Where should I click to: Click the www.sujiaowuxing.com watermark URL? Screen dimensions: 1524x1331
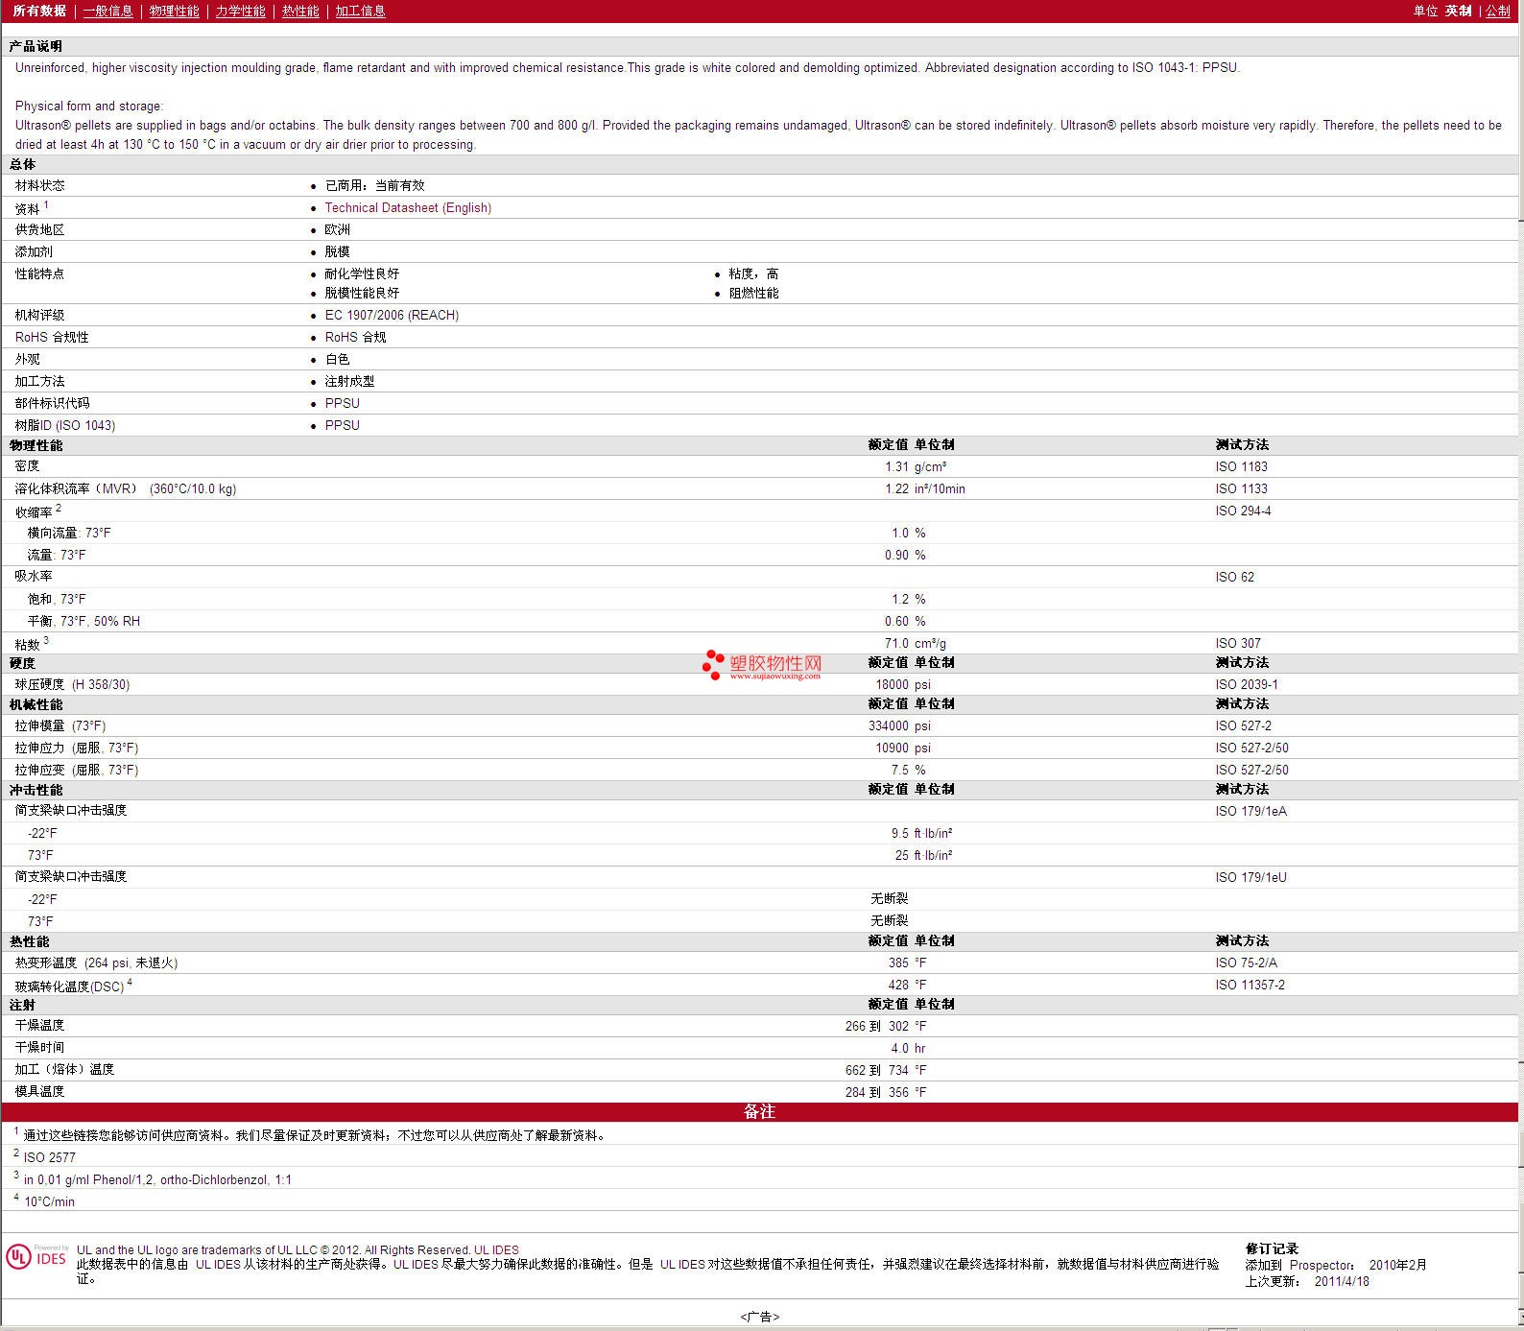[774, 677]
